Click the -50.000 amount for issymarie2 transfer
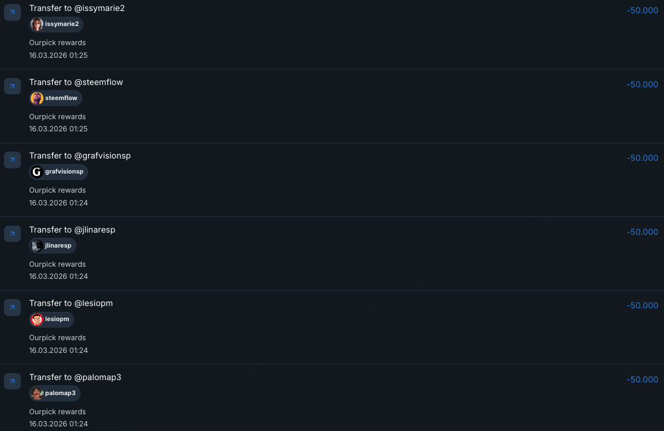 (x=642, y=10)
